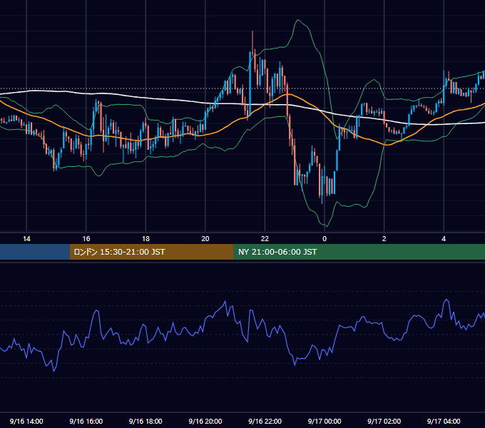Click the 9/16 16:00 time label
Image resolution: width=485 pixels, height=428 pixels.
pos(86,421)
